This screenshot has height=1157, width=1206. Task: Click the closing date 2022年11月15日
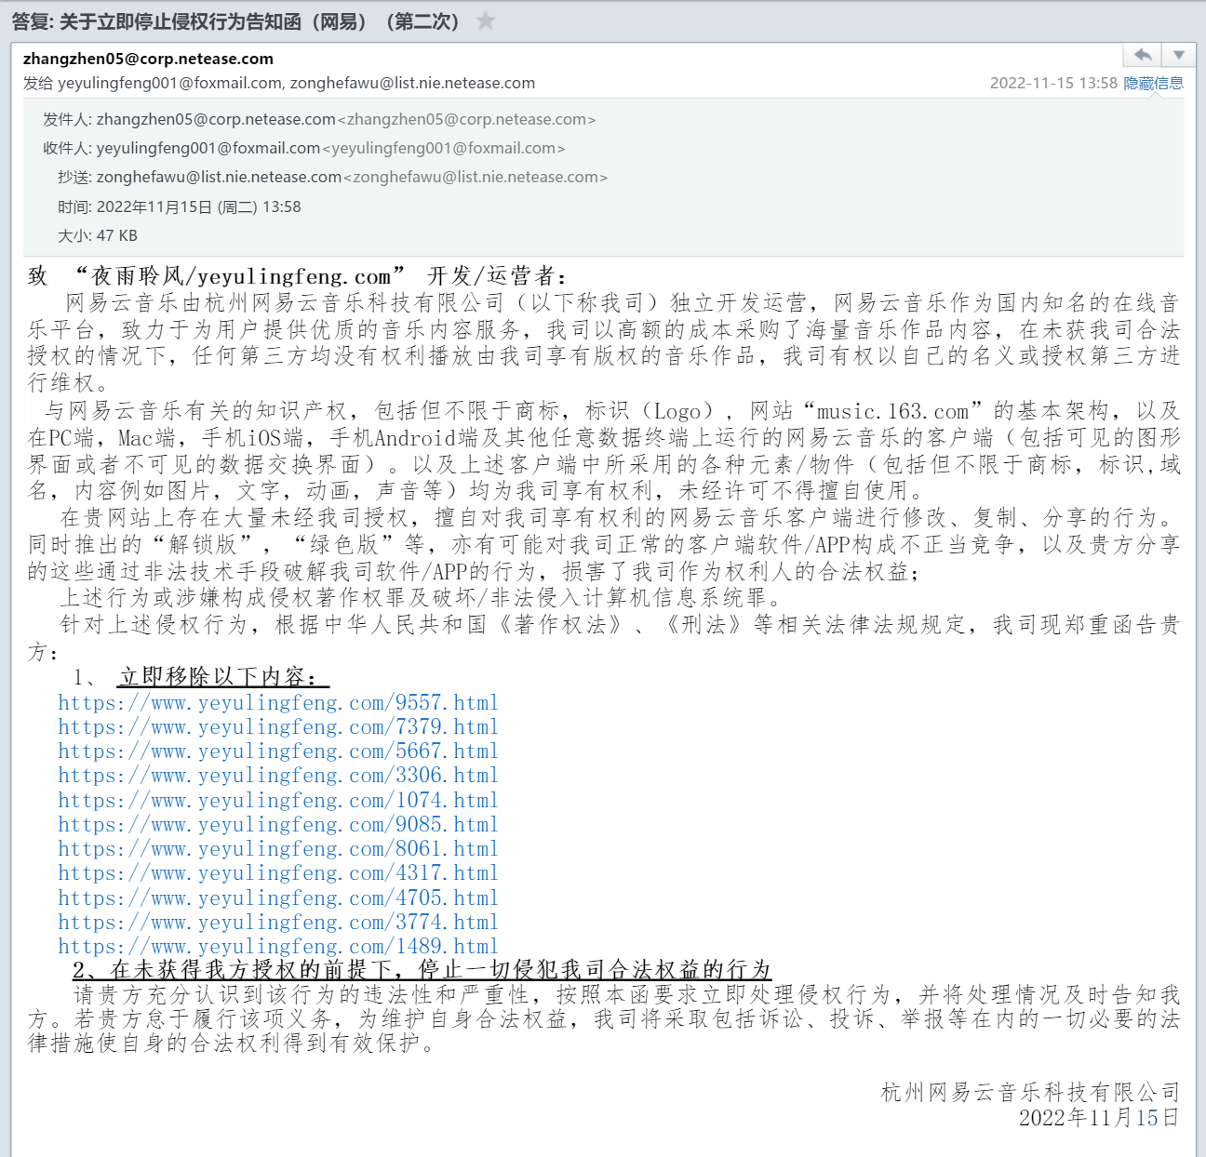pyautogui.click(x=1099, y=1117)
